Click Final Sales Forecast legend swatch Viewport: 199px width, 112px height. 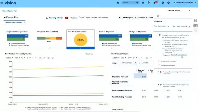pyautogui.click(x=103, y=44)
